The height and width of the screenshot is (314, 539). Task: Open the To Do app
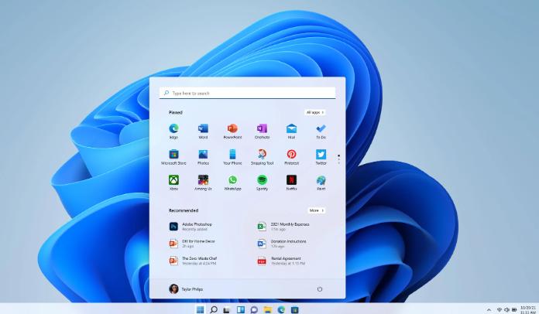coord(321,131)
